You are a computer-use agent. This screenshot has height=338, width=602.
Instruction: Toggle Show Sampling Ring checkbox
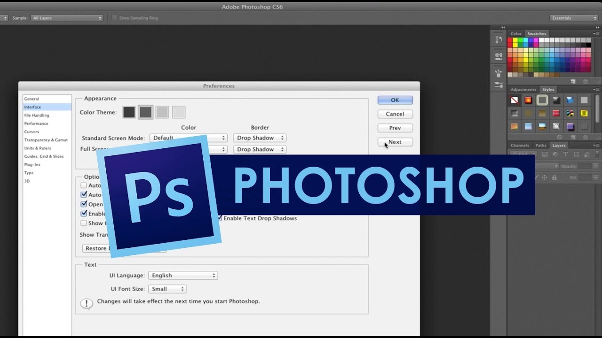pos(115,18)
